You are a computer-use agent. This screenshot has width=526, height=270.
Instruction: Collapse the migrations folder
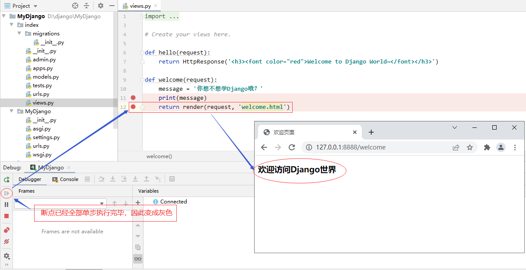click(19, 33)
